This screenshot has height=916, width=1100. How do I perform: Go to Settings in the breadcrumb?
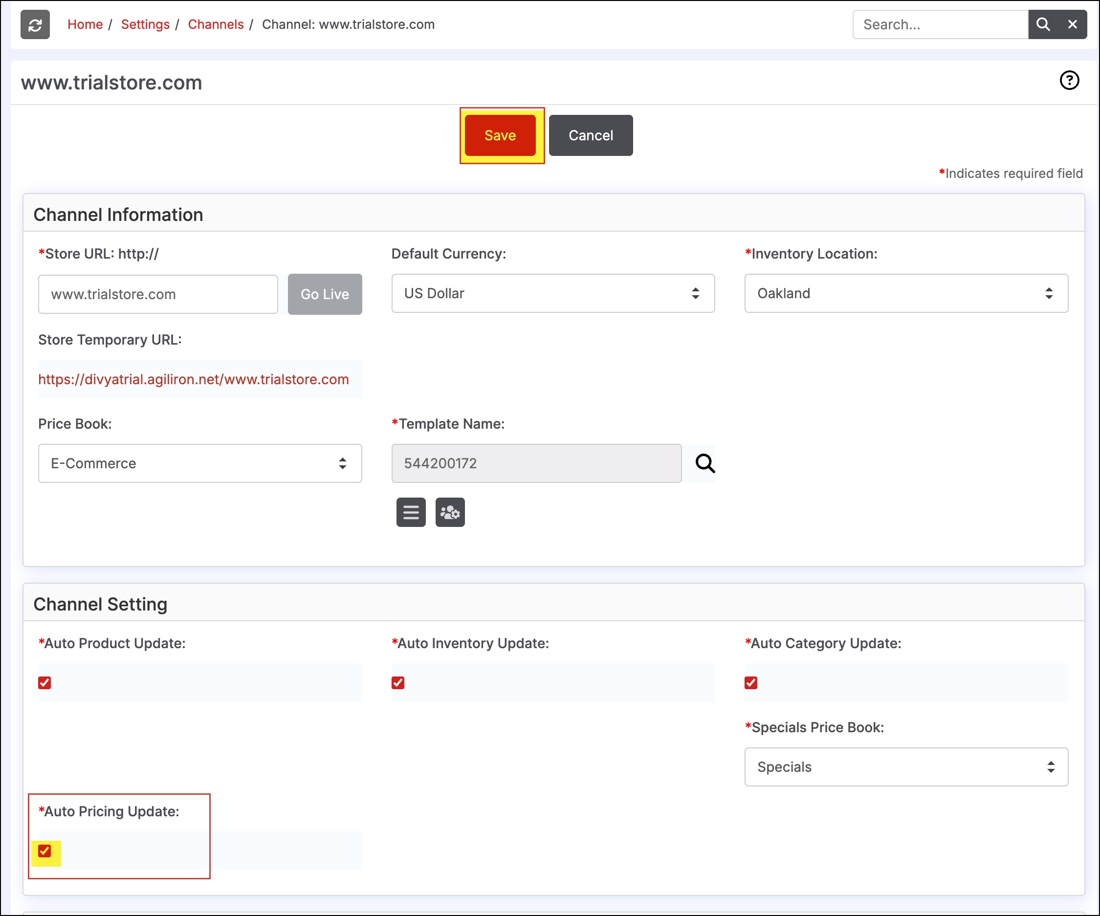(x=145, y=24)
